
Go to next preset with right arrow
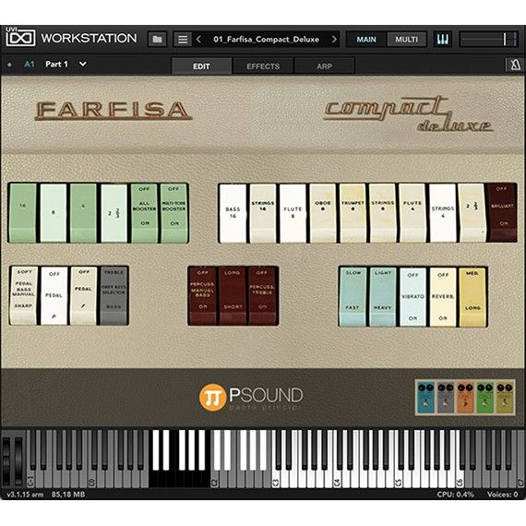pyautogui.click(x=334, y=40)
